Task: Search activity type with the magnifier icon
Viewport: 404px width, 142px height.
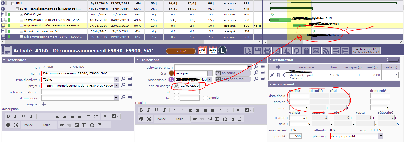Action: 123,79
